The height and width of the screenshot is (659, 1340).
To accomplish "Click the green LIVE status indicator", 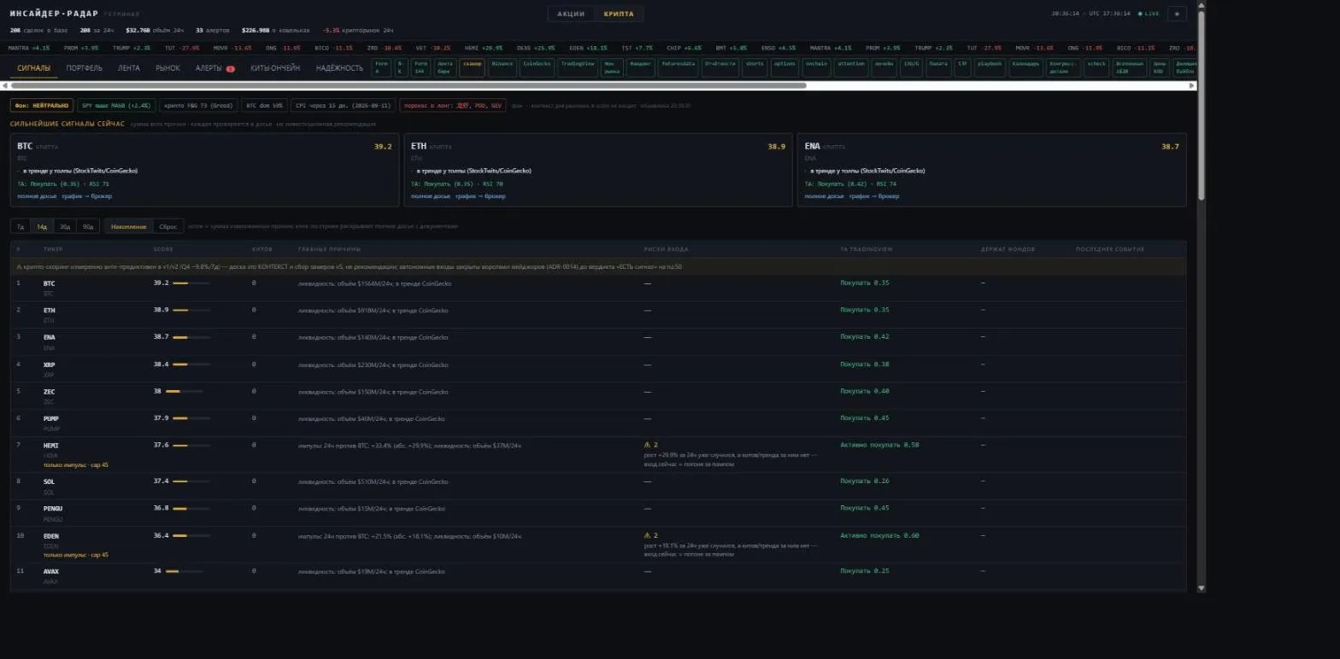I will [1149, 14].
